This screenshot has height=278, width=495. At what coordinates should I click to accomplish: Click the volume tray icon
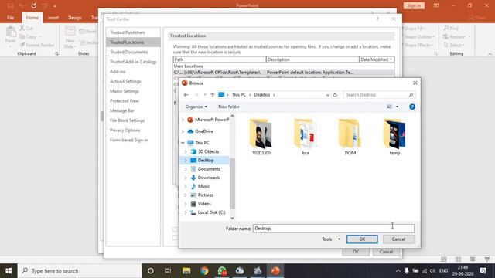coord(432,271)
